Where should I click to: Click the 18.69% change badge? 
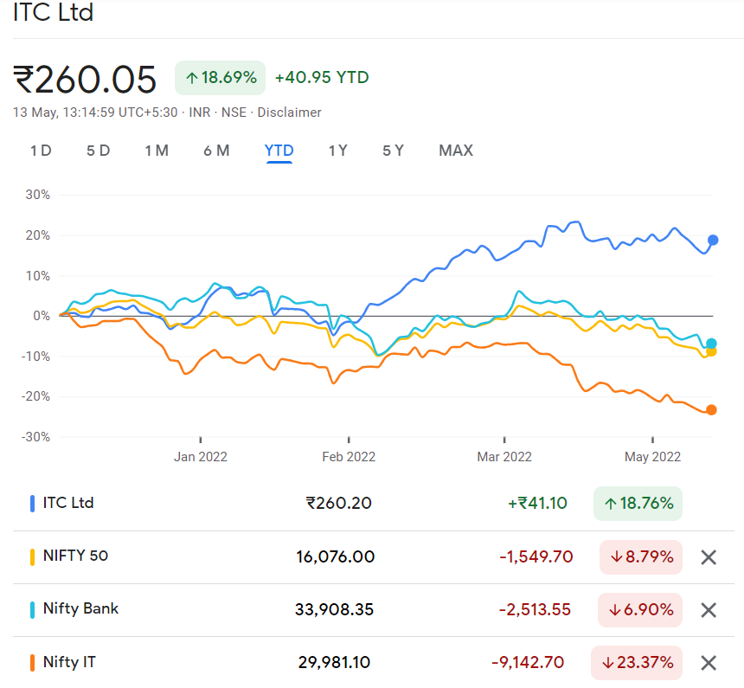220,77
